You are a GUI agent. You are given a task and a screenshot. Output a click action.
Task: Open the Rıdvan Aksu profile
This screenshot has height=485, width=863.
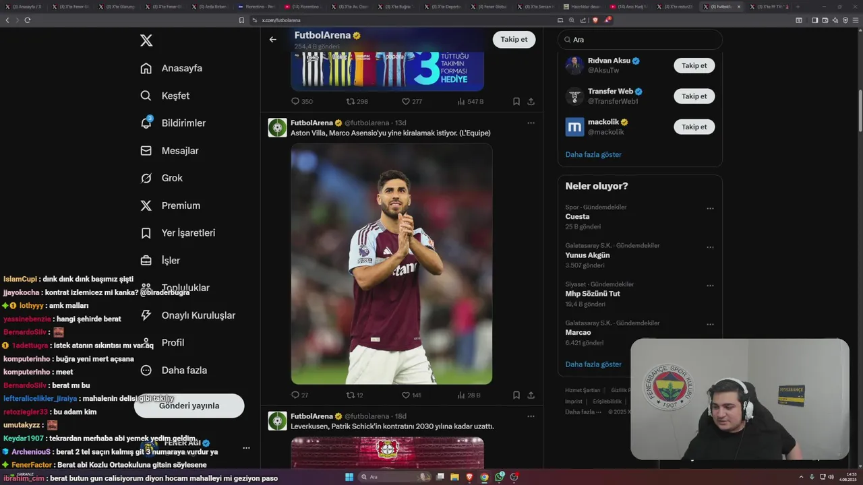(x=609, y=61)
